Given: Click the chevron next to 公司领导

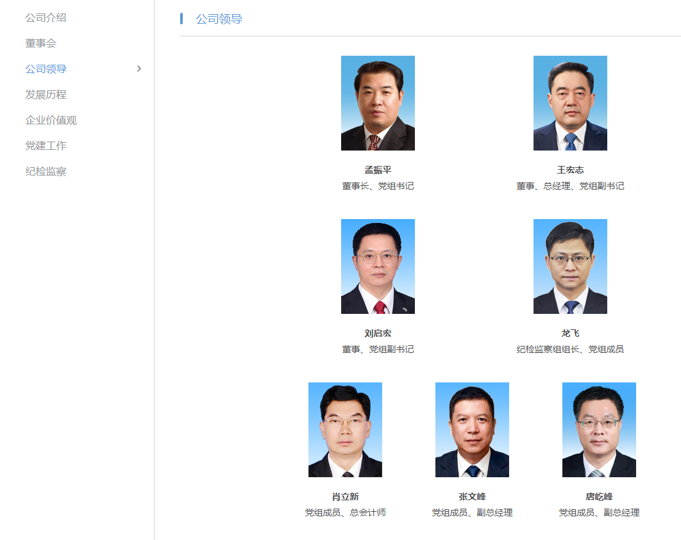Looking at the screenshot, I should pos(139,69).
